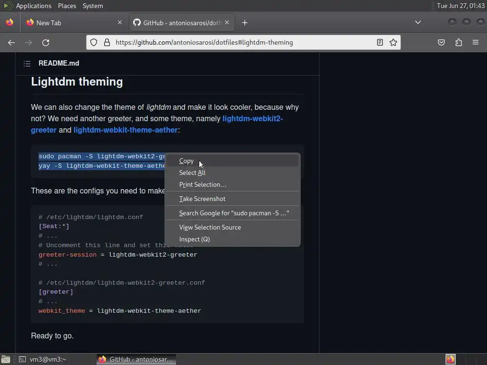The image size is (487, 365).
Task: Click the URL address bar field
Action: [x=242, y=42]
